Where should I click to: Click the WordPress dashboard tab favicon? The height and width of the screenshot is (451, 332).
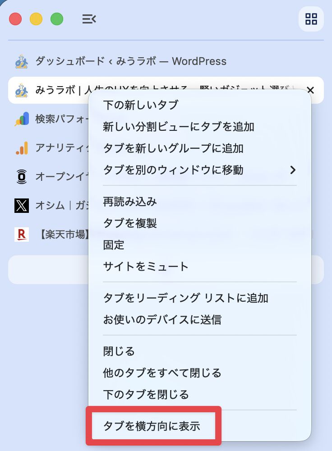click(x=22, y=61)
